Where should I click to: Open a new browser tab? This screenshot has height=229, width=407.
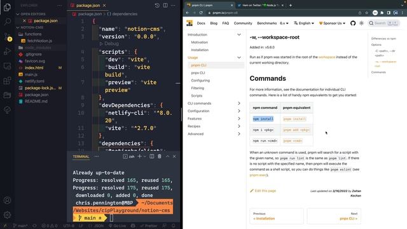[291, 5]
